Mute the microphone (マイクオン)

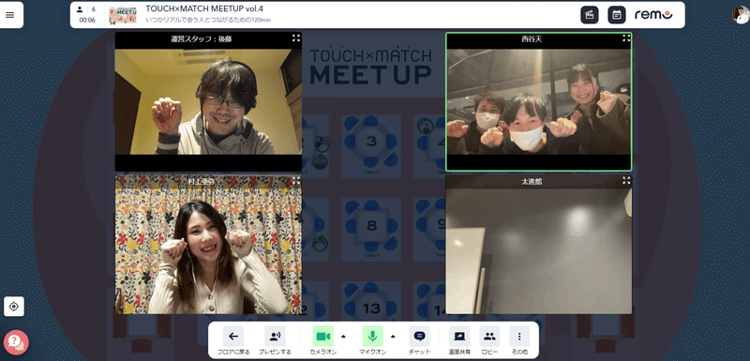coord(372,337)
